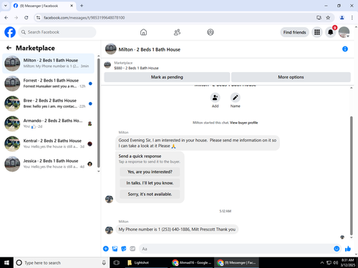The width and height of the screenshot is (358, 268).
Task: Open the tab search dropdown arrow
Action: tap(6, 6)
